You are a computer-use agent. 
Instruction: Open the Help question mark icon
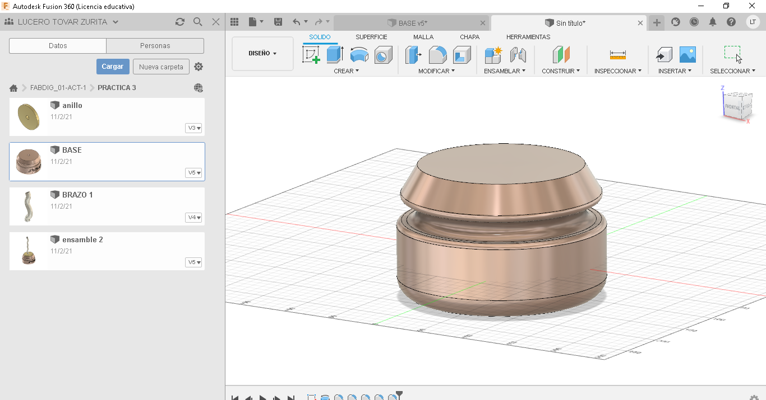coord(731,22)
